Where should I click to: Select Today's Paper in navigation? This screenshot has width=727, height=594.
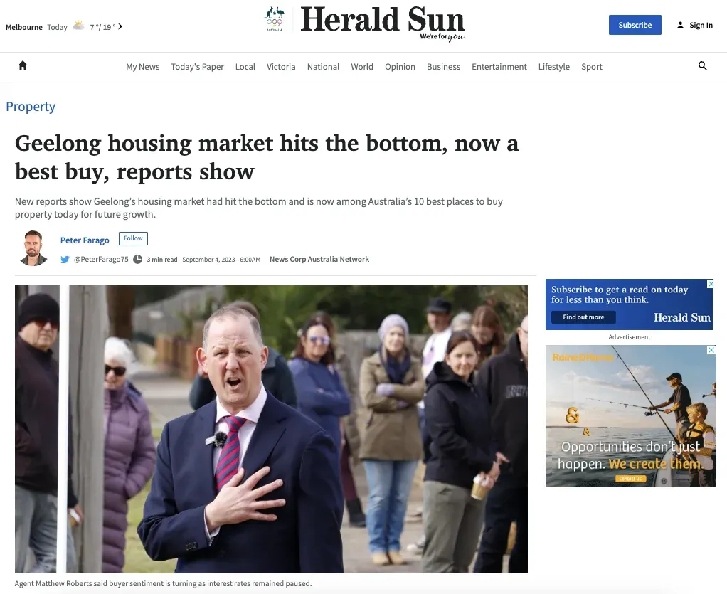(197, 66)
